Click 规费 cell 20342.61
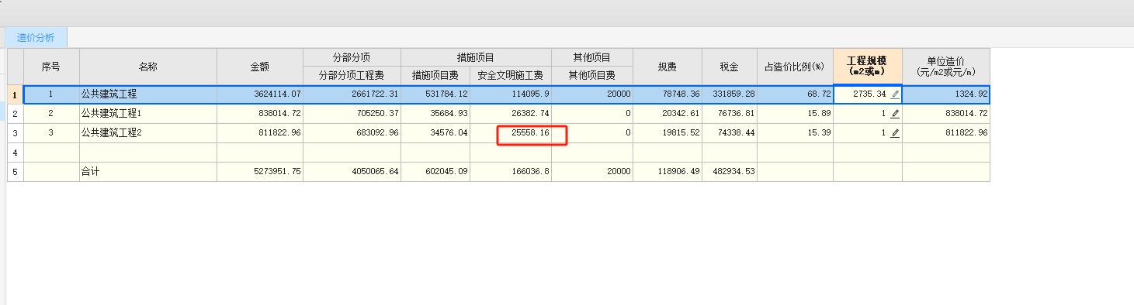Screen dimensions: 1134x305 point(668,114)
